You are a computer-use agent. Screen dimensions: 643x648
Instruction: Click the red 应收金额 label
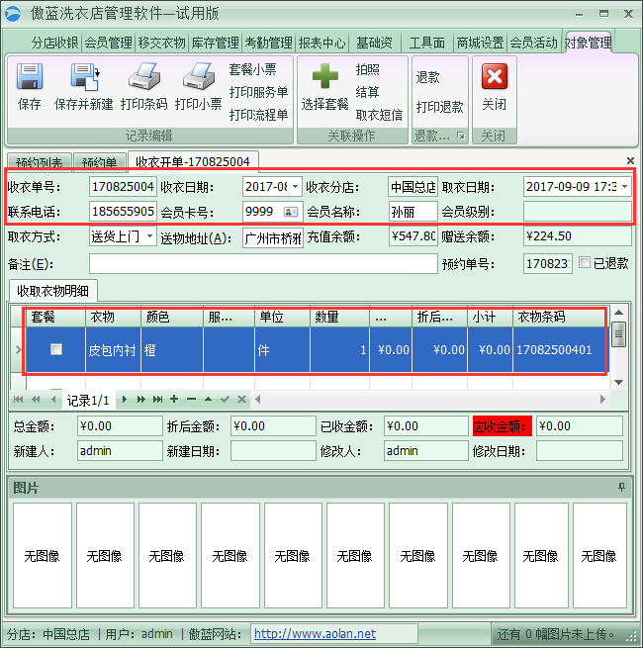[502, 426]
